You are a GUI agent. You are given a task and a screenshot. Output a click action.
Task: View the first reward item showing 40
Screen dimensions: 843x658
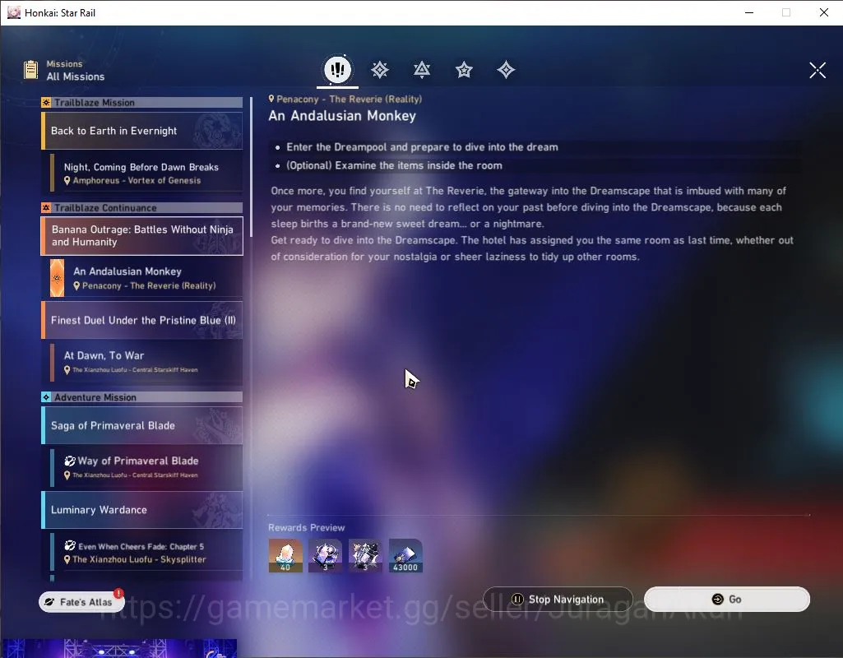285,555
